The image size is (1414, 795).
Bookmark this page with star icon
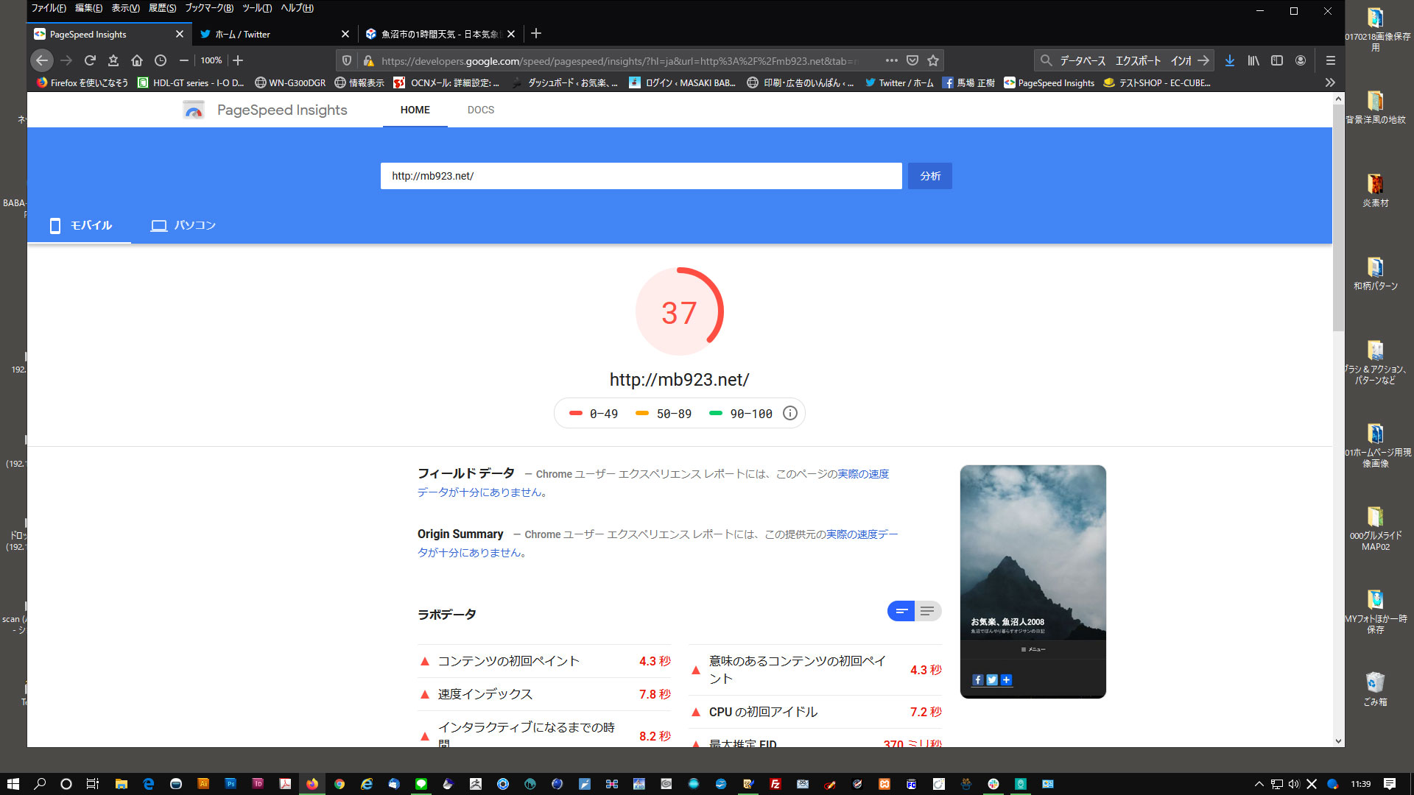click(933, 60)
